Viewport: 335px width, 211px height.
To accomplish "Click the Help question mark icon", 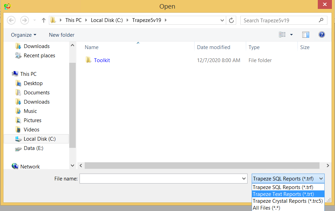I will pyautogui.click(x=321, y=34).
